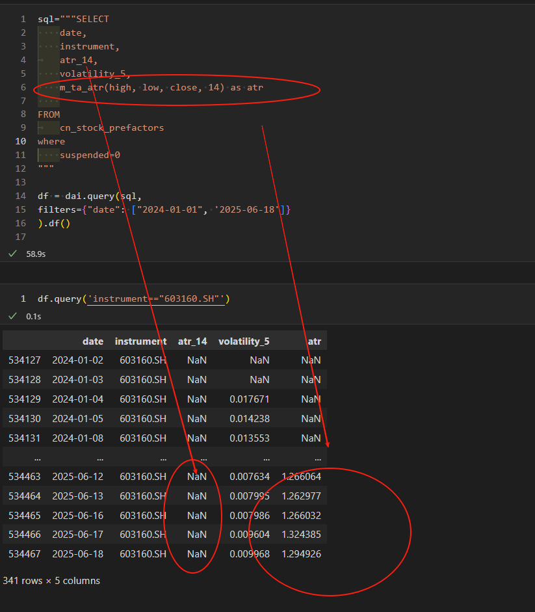Screen dimensions: 535x612
Task: Select the "volatility_5" column header
Action: tap(244, 341)
